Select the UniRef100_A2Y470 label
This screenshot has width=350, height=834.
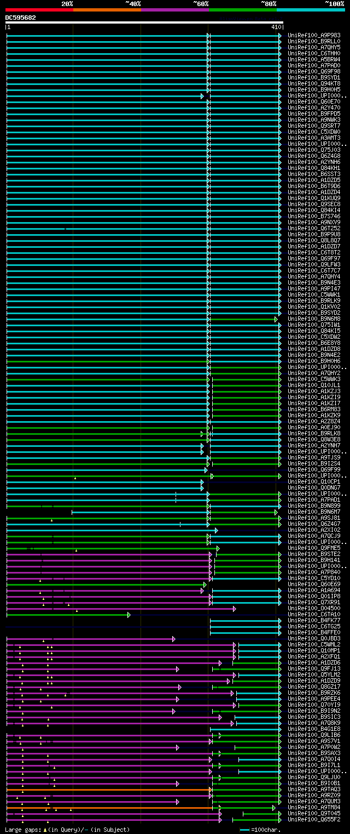(315, 107)
